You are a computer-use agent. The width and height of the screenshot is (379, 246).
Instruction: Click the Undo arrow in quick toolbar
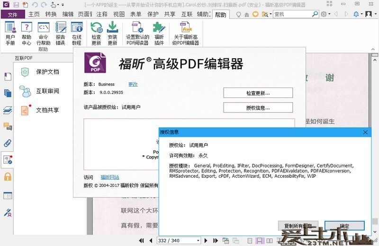coord(35,5)
